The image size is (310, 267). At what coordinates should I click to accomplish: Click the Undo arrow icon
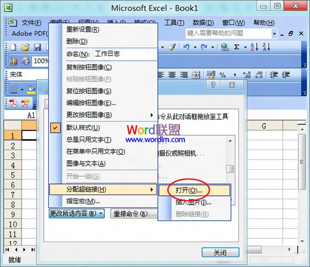click(187, 47)
